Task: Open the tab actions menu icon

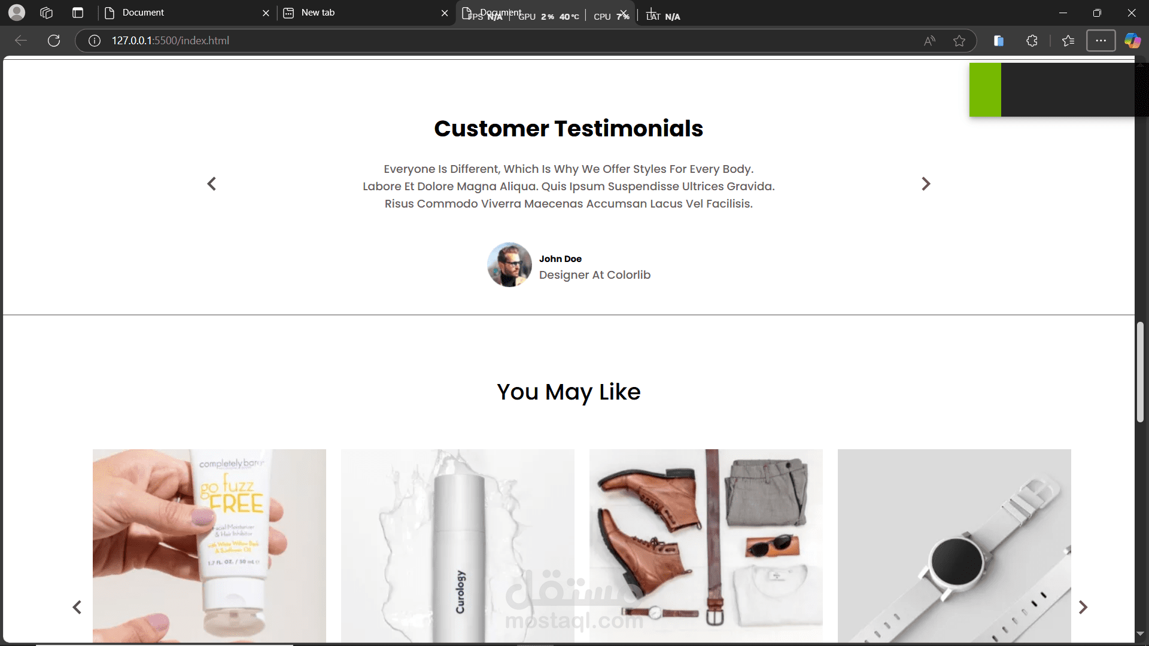Action: [78, 13]
